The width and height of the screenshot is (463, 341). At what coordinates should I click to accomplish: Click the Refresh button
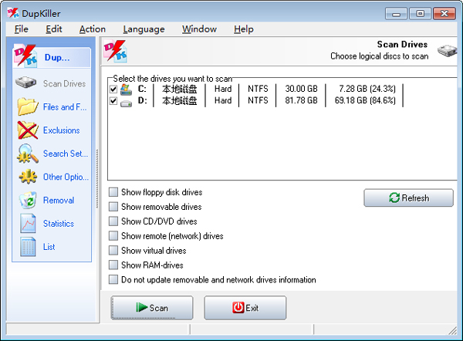coord(409,198)
